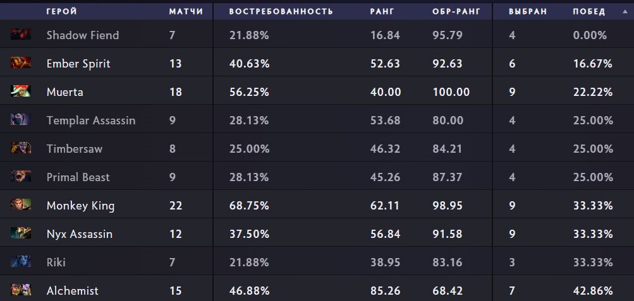634x301 pixels.
Task: Sort by ВОСТРЕБОВАННОСТЬ column header
Action: pyautogui.click(x=281, y=11)
